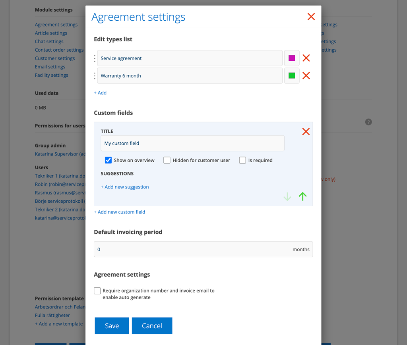Image resolution: width=407 pixels, height=345 pixels.
Task: Select user Rasmus
Action: [60, 193]
